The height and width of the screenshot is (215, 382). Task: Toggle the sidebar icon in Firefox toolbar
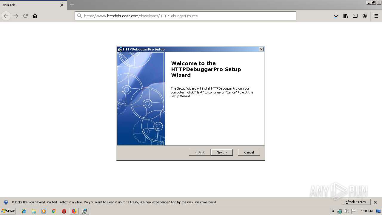[x=355, y=16]
